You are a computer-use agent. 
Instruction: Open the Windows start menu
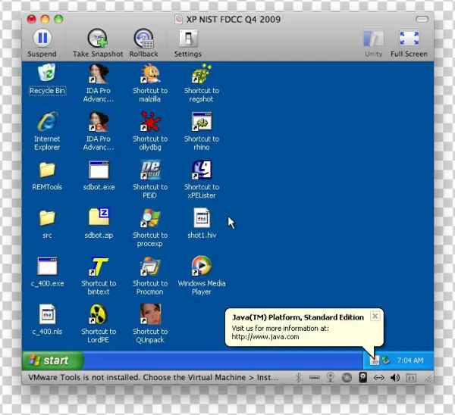[52, 360]
